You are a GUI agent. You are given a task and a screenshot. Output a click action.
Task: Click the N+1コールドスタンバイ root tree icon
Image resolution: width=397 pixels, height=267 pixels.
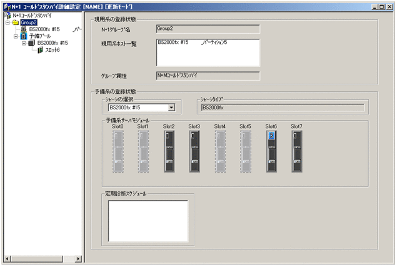[8, 16]
